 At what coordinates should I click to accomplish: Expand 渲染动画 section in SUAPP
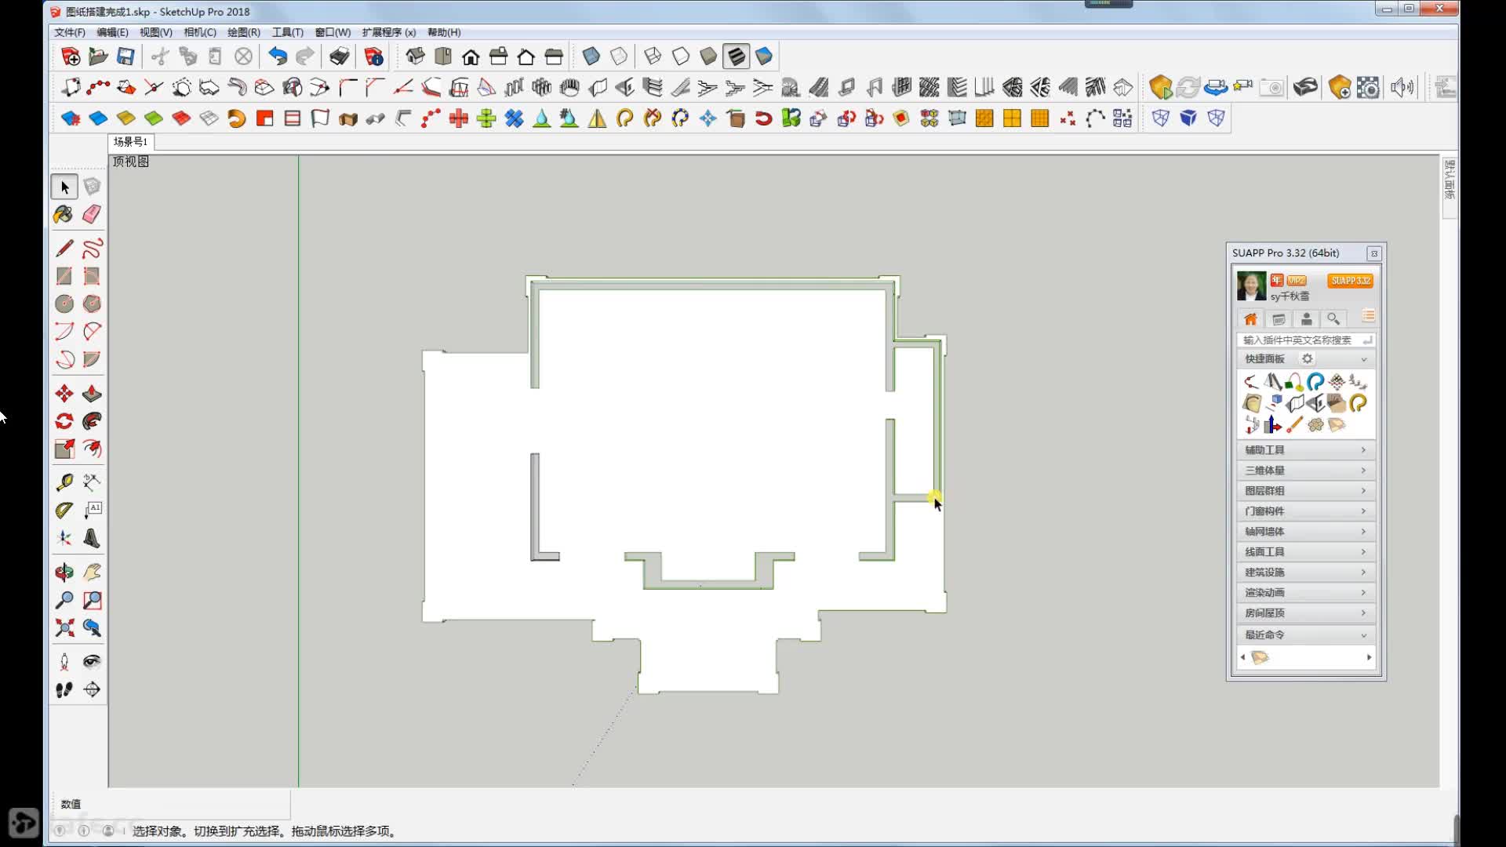pos(1306,593)
